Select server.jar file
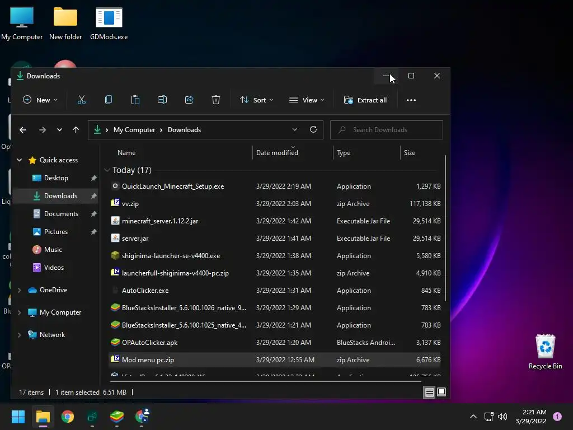573x430 pixels. point(275,239)
